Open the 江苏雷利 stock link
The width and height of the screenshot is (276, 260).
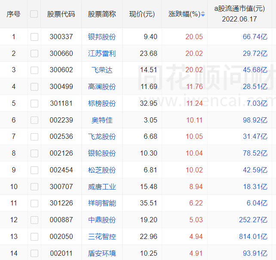(x=102, y=53)
